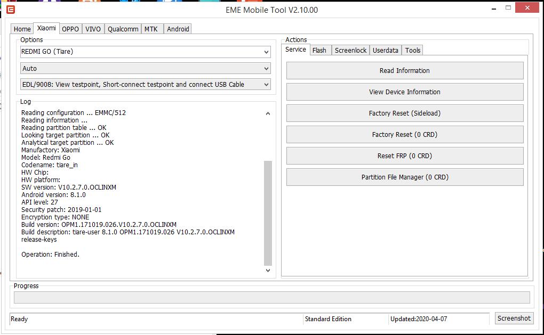544x335 pixels.
Task: Open the VIVO tab
Action: coord(93,29)
